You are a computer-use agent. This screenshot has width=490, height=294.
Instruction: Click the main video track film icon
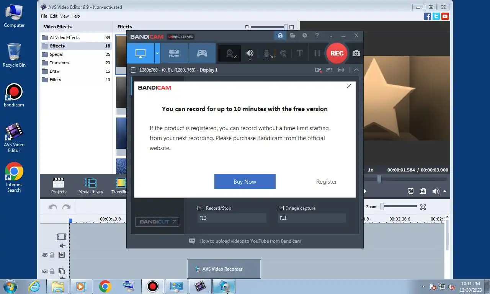(62, 237)
